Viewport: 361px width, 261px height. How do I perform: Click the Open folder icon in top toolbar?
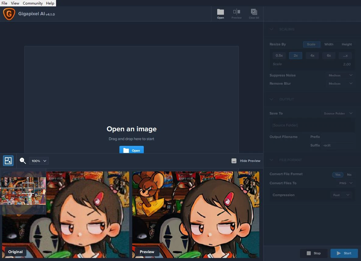point(221,12)
